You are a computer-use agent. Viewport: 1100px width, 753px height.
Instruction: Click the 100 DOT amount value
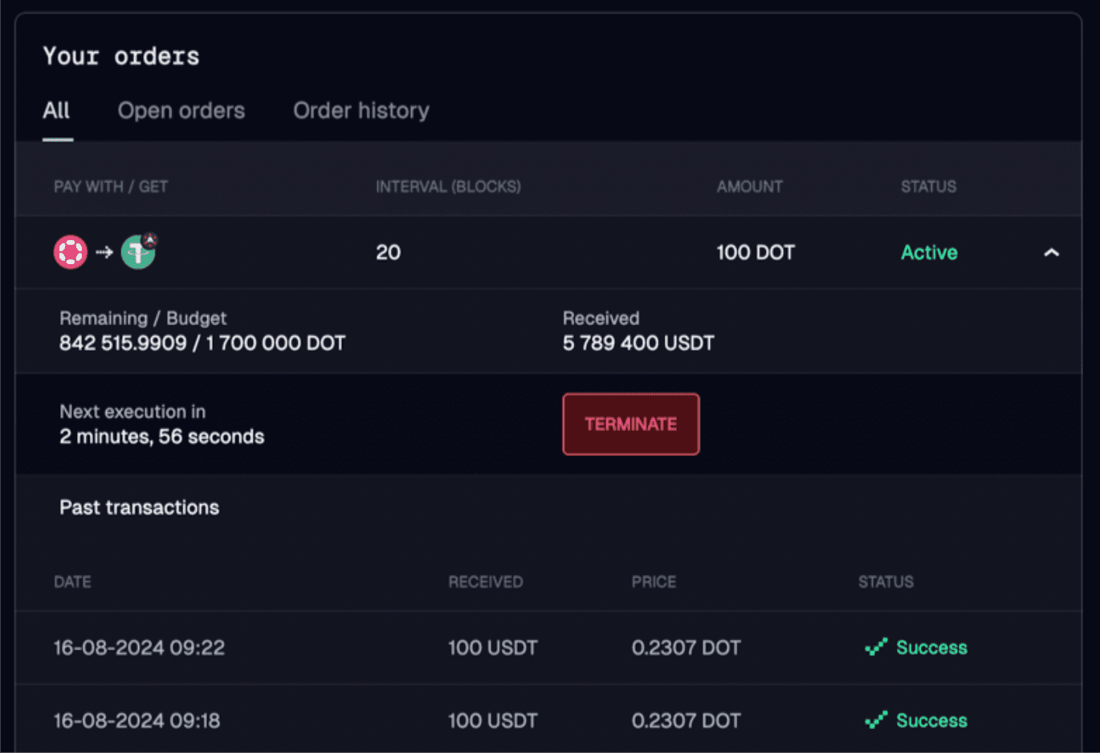coord(755,253)
